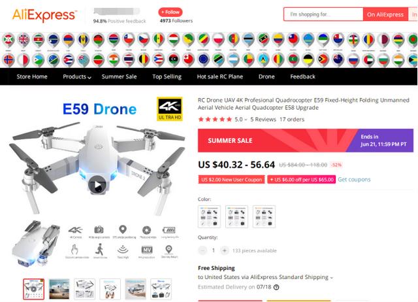Viewport: 418px width, 302px height.
Task: Click the European Union flag icon
Action: pos(203,59)
